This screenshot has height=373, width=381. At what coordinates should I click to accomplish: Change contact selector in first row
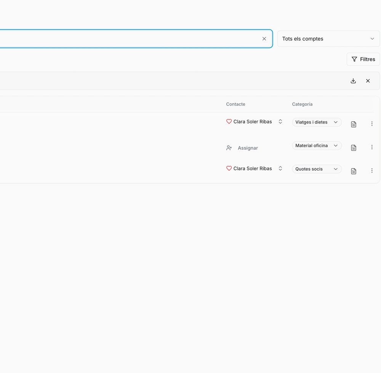(280, 122)
